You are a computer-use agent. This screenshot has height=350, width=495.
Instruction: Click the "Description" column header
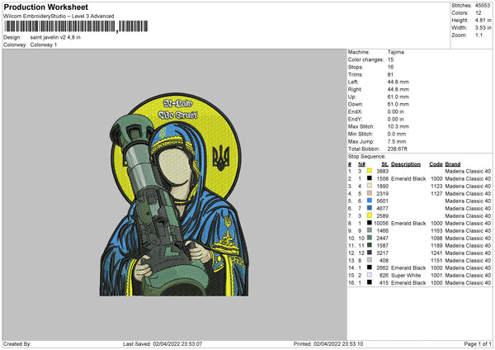[406, 164]
